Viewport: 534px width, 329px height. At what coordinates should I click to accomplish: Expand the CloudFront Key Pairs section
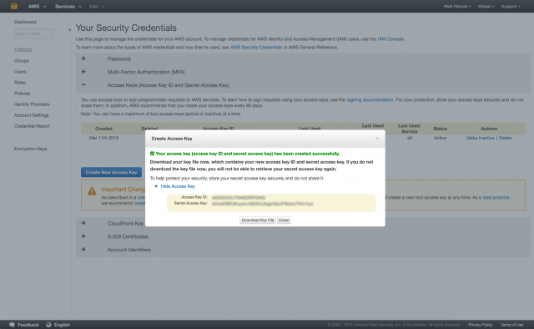83,223
